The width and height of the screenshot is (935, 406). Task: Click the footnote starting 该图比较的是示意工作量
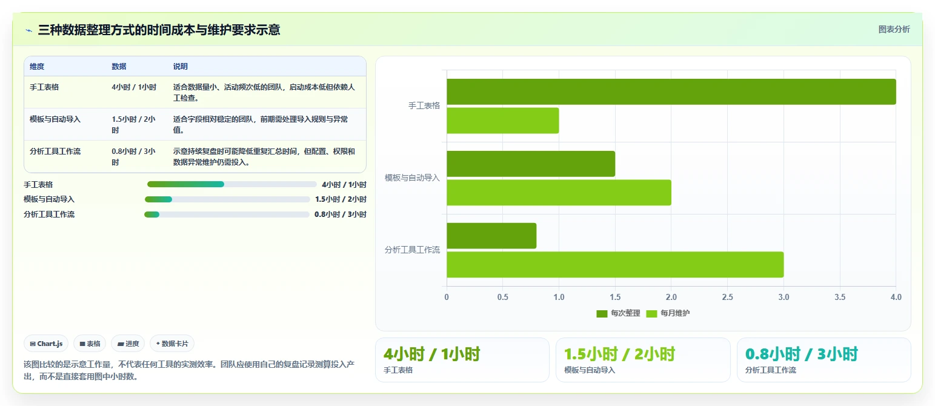pos(188,370)
